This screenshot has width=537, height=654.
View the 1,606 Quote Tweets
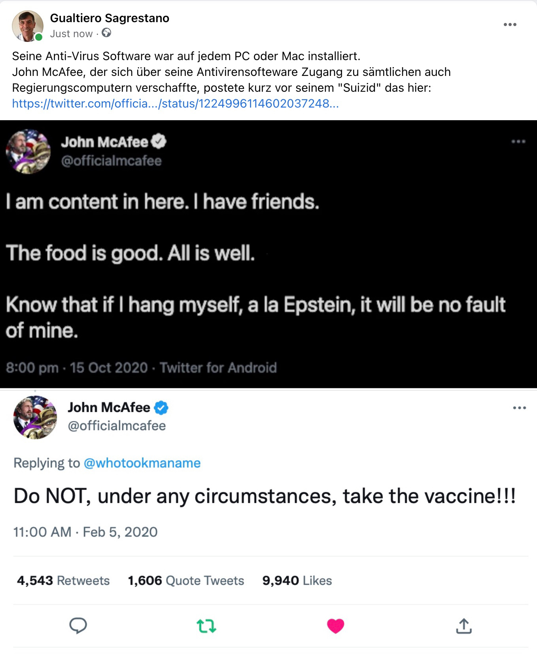(186, 580)
